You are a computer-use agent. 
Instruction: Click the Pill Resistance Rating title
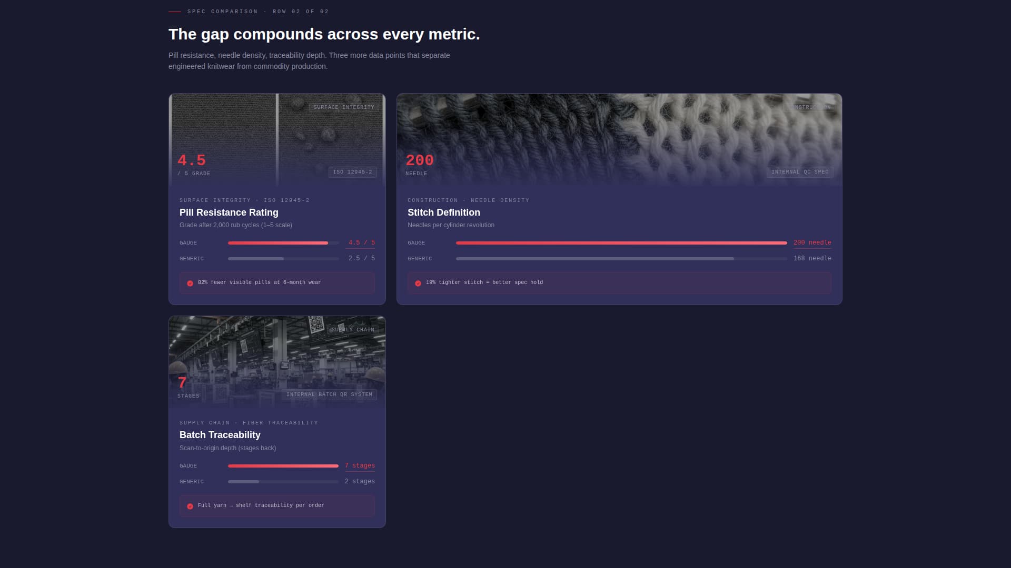point(229,212)
